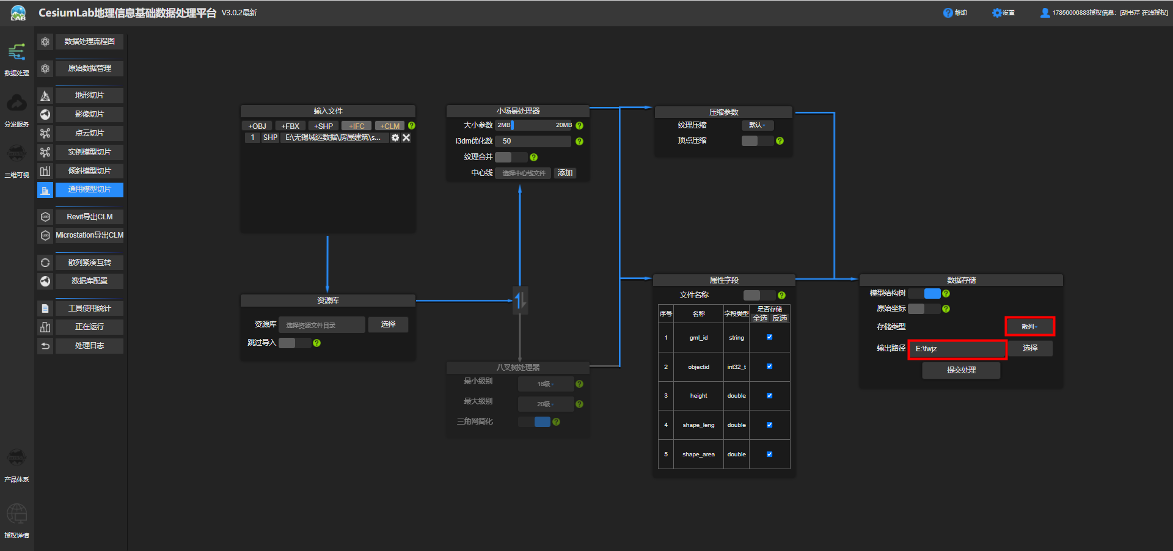The width and height of the screenshot is (1173, 551).
Task: Open the 存储类型 散列 dropdown
Action: tap(1029, 326)
